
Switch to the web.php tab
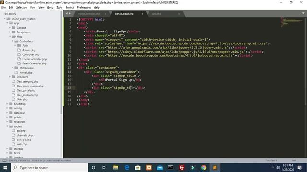coord(156,14)
